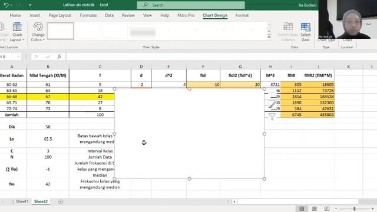Select column K header

(348, 67)
